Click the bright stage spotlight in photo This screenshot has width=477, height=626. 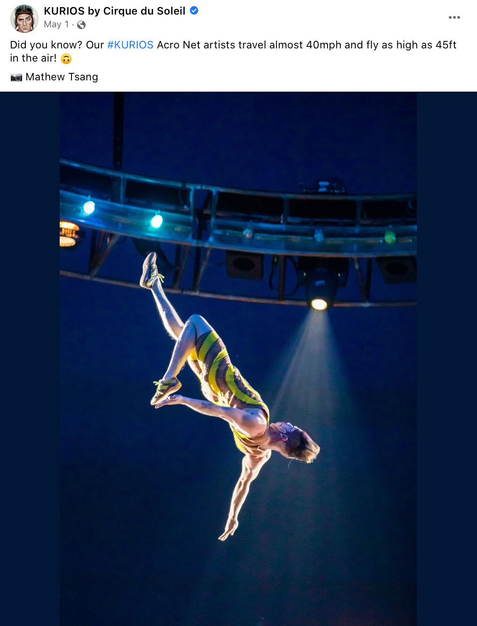click(x=319, y=304)
